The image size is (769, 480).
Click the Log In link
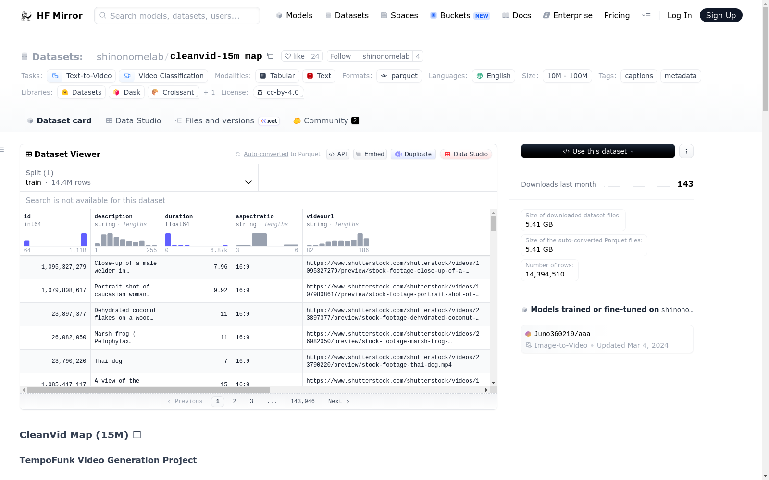[x=680, y=15]
